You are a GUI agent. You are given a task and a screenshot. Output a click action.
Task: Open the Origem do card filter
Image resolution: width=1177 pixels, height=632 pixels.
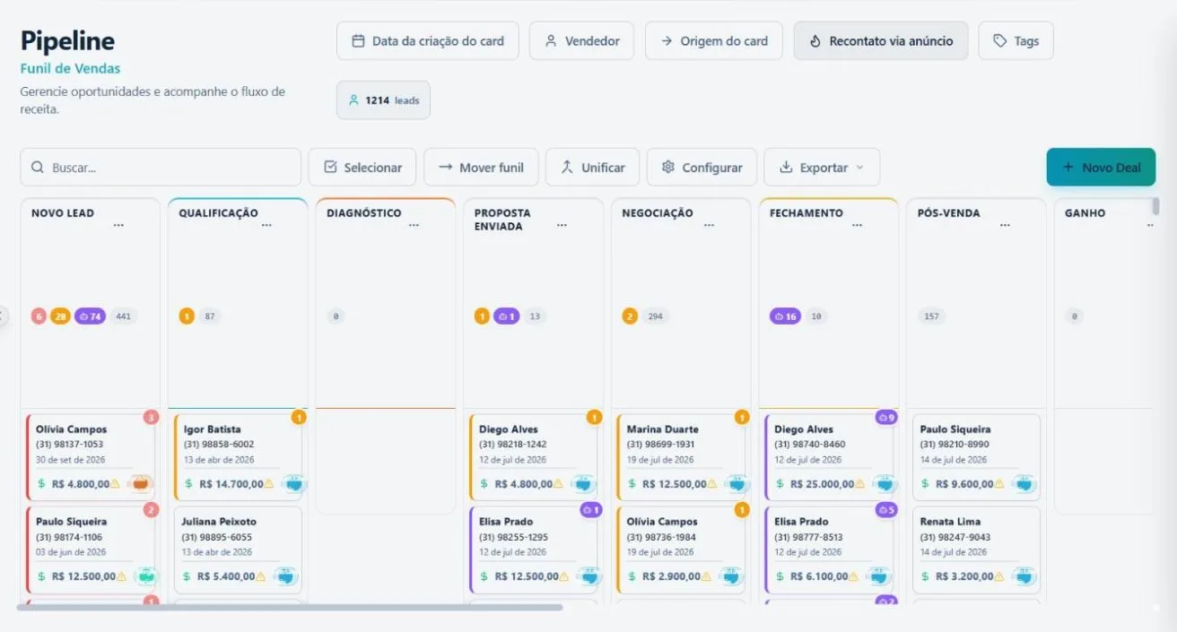(x=714, y=41)
